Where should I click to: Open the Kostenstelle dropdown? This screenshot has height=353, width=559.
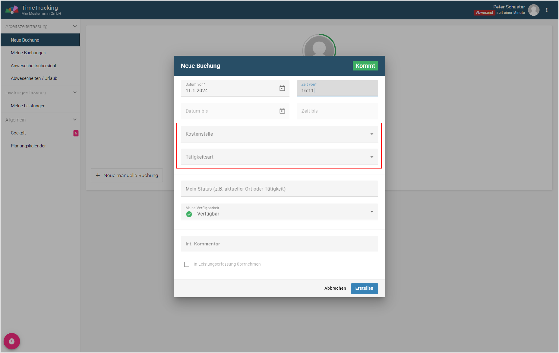[279, 134]
